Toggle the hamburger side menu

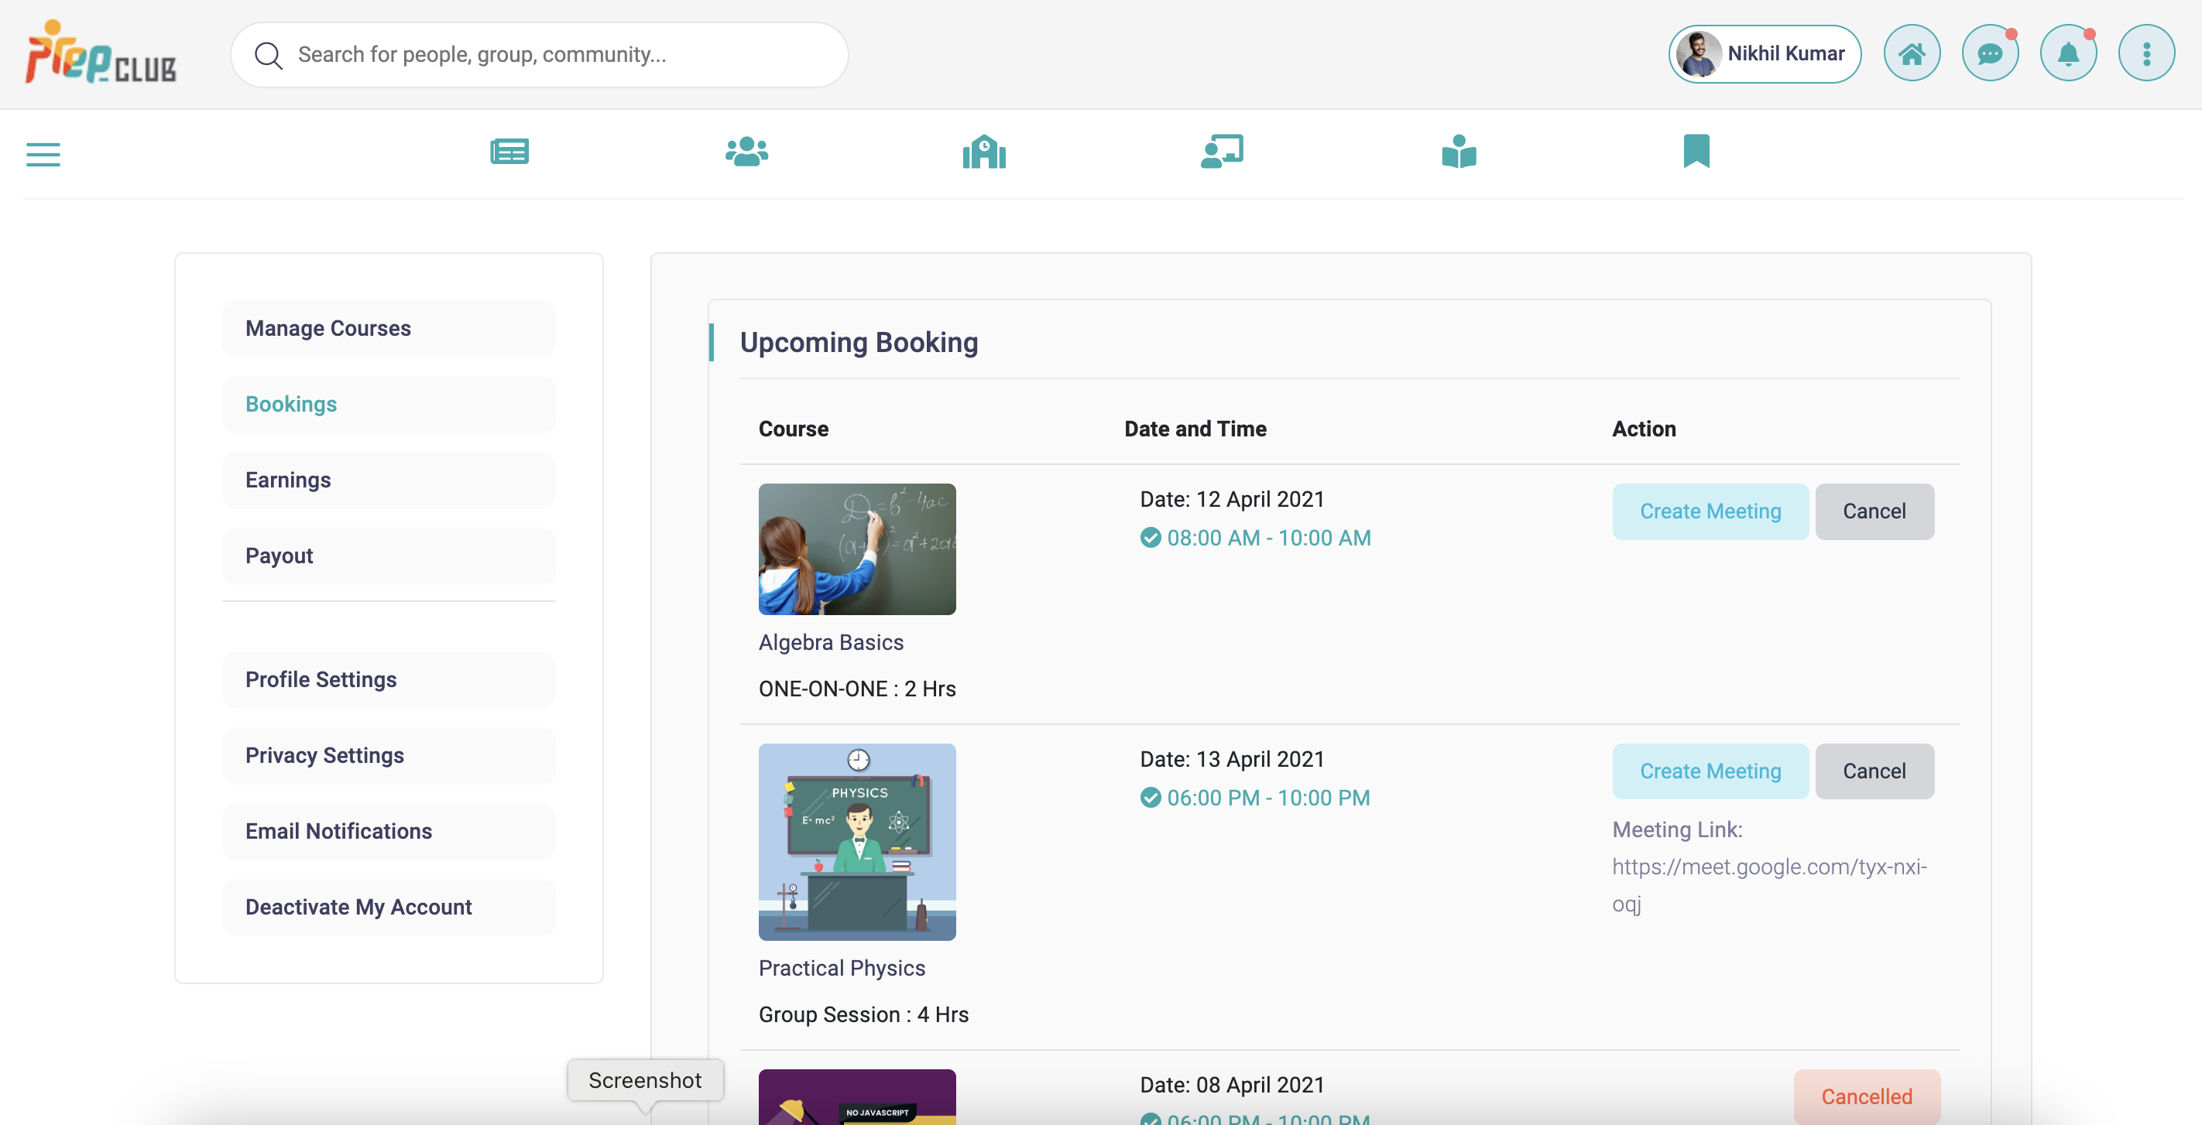[43, 155]
